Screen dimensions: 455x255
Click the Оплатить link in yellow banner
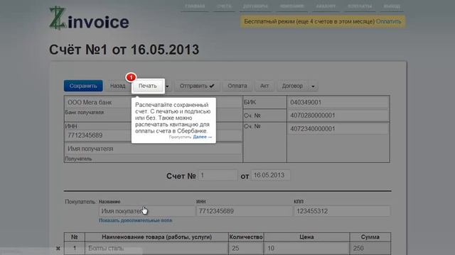point(389,21)
